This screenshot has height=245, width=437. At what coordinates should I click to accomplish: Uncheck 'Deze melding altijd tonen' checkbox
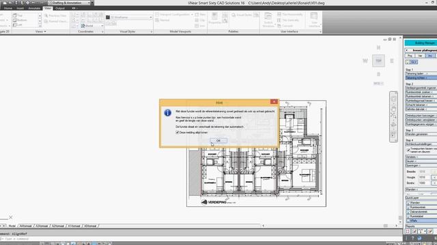pyautogui.click(x=178, y=133)
